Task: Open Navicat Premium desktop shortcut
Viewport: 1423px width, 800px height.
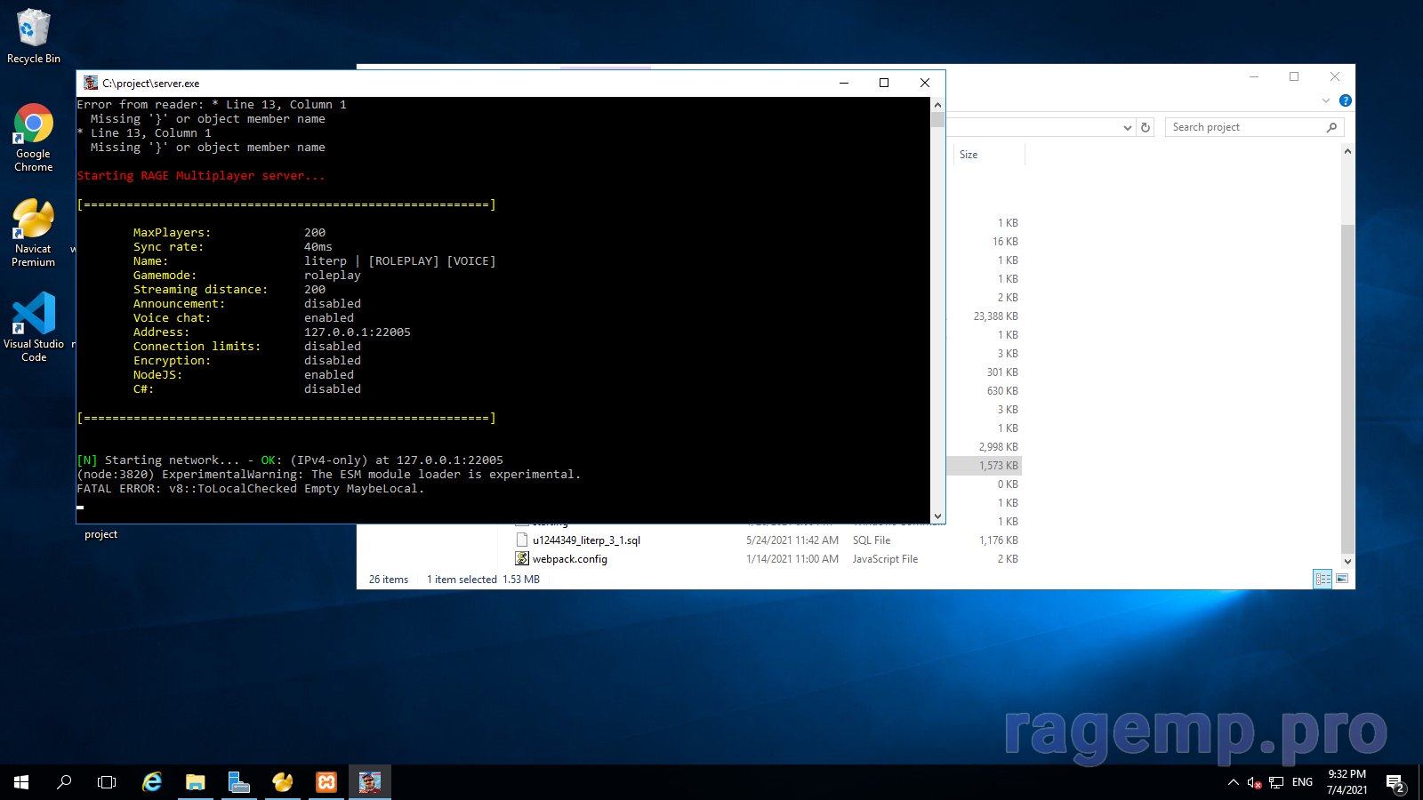Action: 34,233
